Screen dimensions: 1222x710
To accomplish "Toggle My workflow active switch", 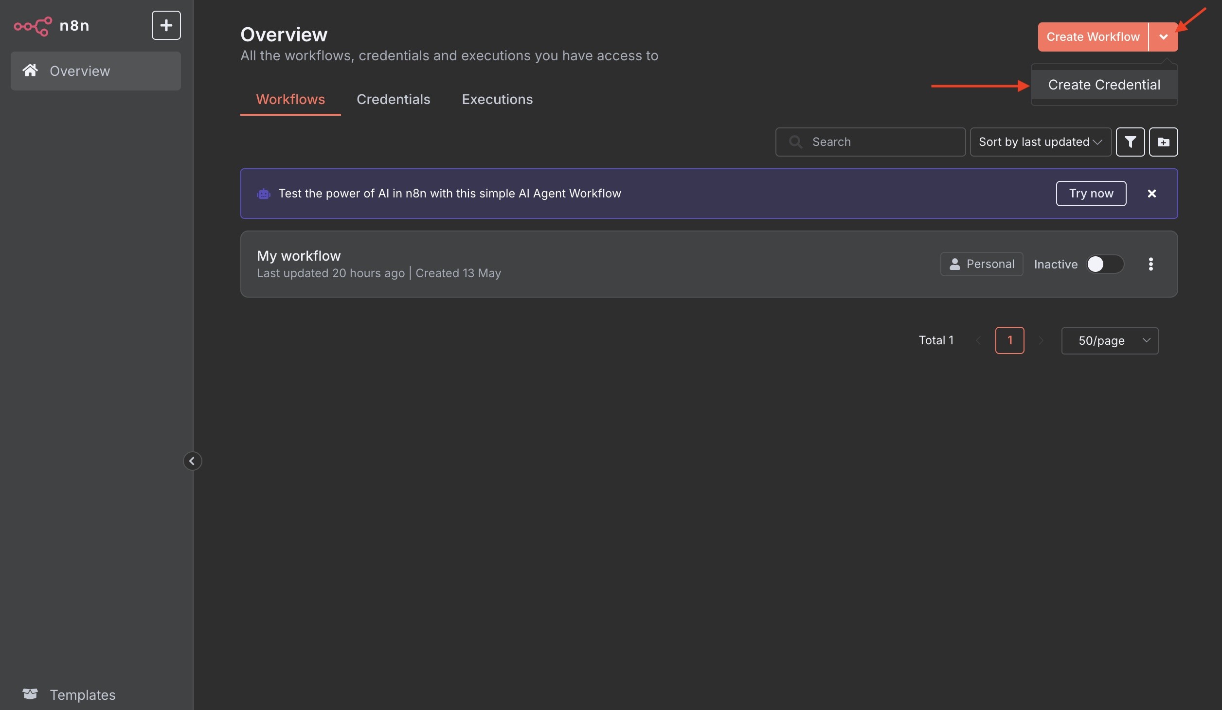I will coord(1105,264).
